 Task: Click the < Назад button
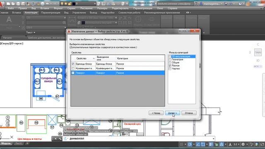[156, 113]
